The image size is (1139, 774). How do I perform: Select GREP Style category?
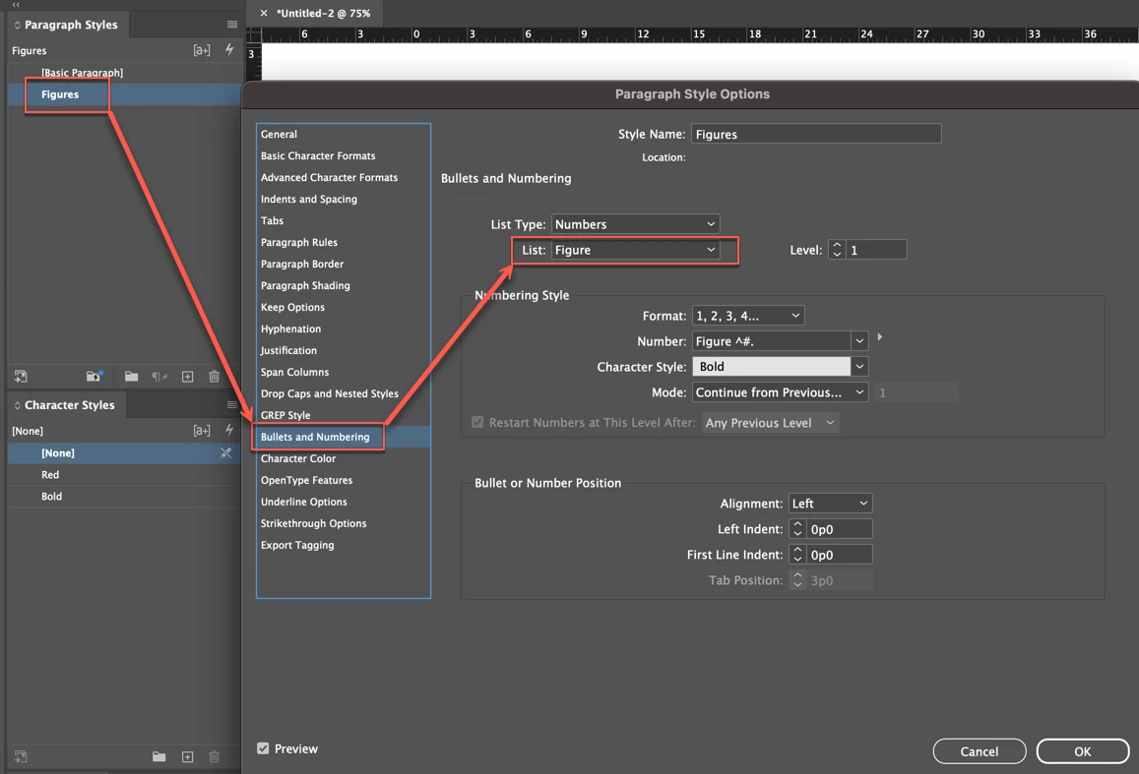point(344,415)
